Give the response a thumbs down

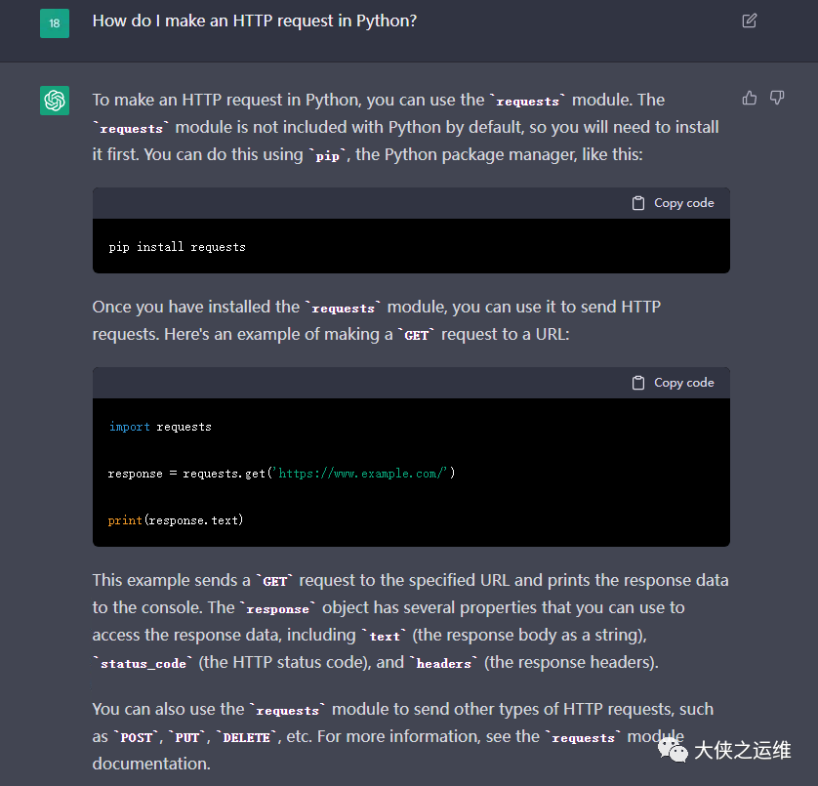[777, 98]
